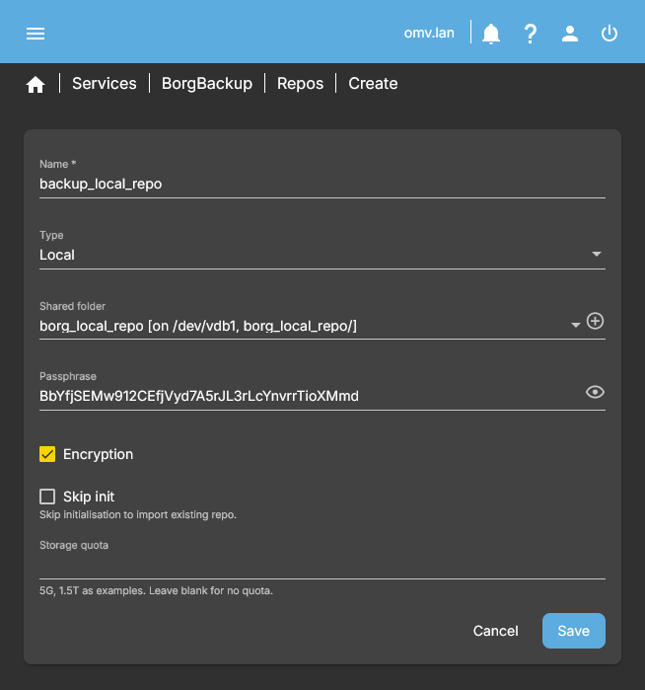Screen dimensions: 645x690
Task: Open the user account menu
Action: [x=570, y=34]
